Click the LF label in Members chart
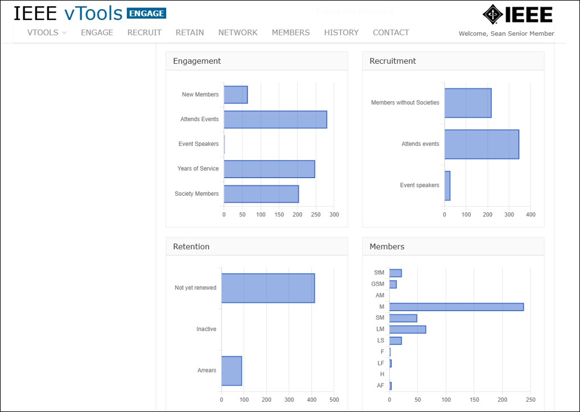The image size is (580, 412). (381, 363)
